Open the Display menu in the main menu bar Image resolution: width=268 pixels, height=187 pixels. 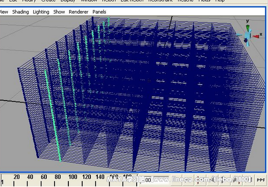click(x=68, y=1)
